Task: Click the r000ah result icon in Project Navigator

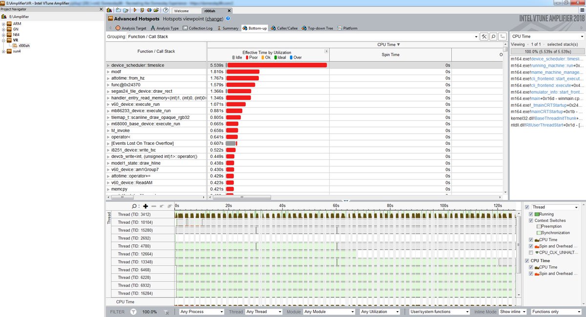Action: (15, 45)
